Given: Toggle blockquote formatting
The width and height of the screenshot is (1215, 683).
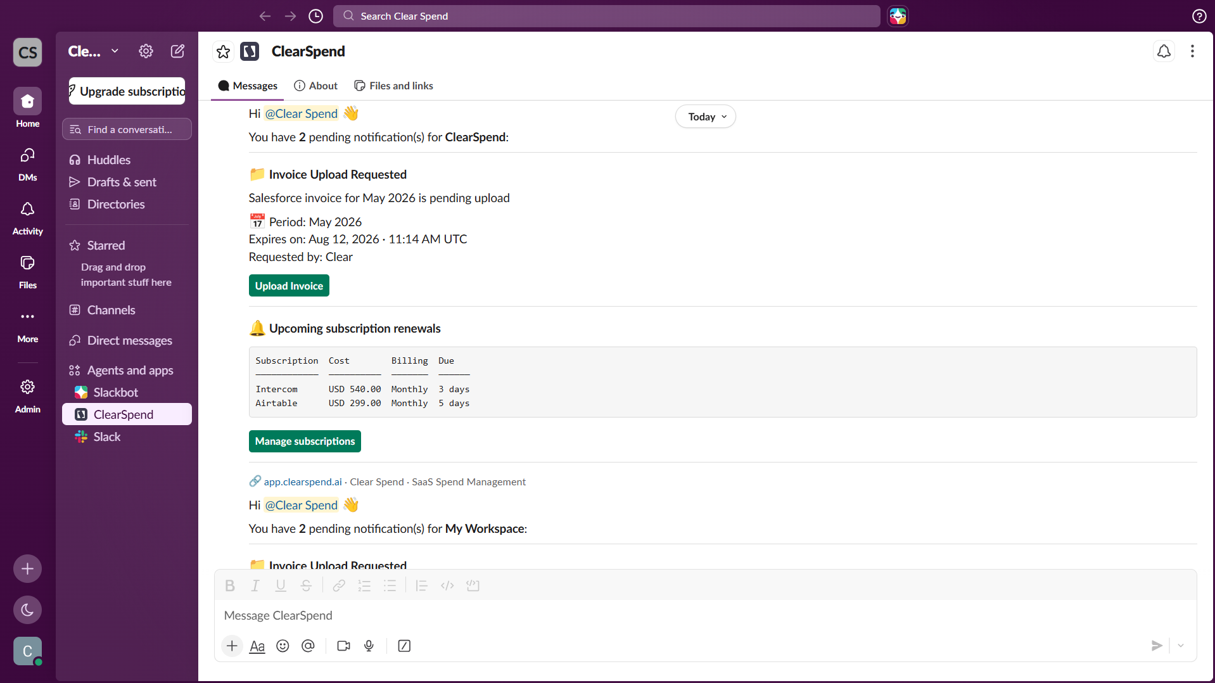Looking at the screenshot, I should tap(422, 585).
